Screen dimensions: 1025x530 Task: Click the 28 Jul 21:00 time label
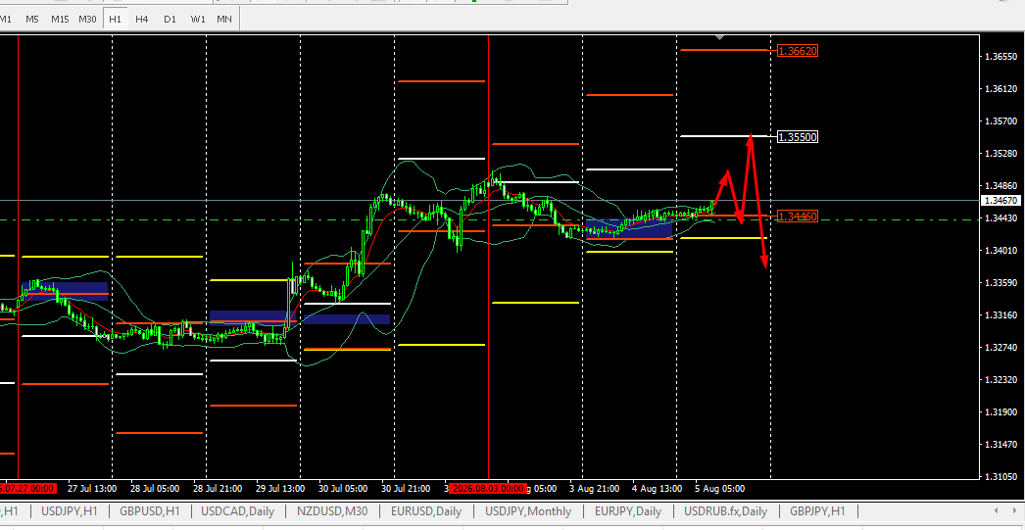pos(218,488)
